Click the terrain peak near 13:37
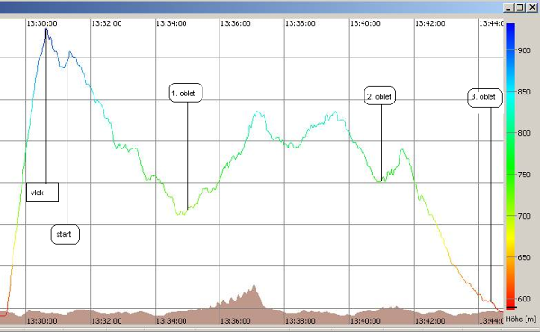 point(254,286)
